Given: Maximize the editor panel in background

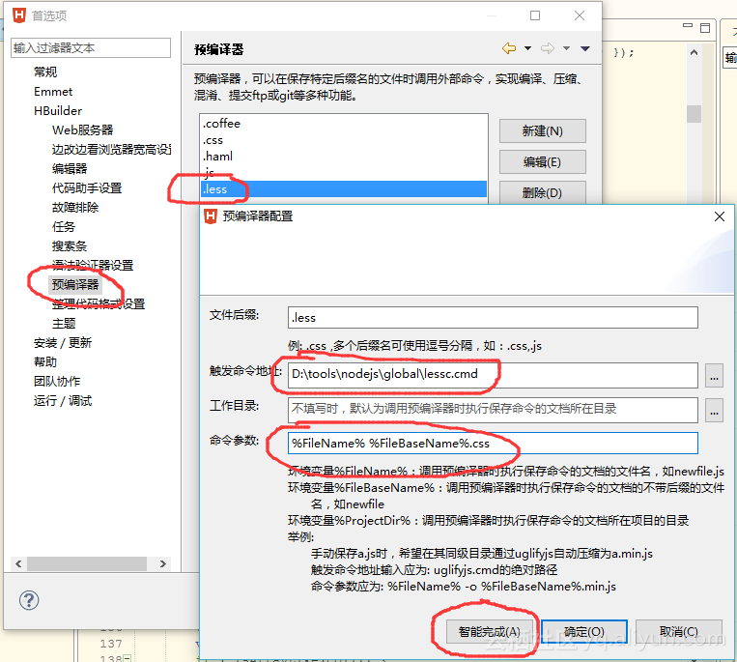Looking at the screenshot, I should (x=705, y=28).
